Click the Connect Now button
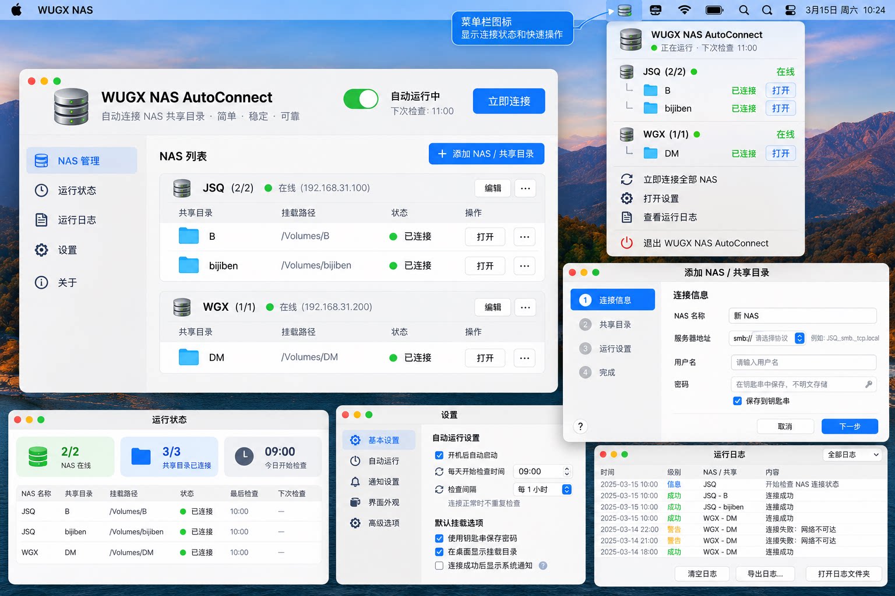Image resolution: width=895 pixels, height=596 pixels. click(509, 101)
